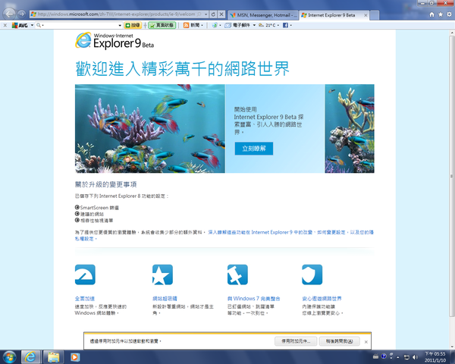Open Windows Explorer from taskbar
This screenshot has height=364, width=455.
(54, 356)
